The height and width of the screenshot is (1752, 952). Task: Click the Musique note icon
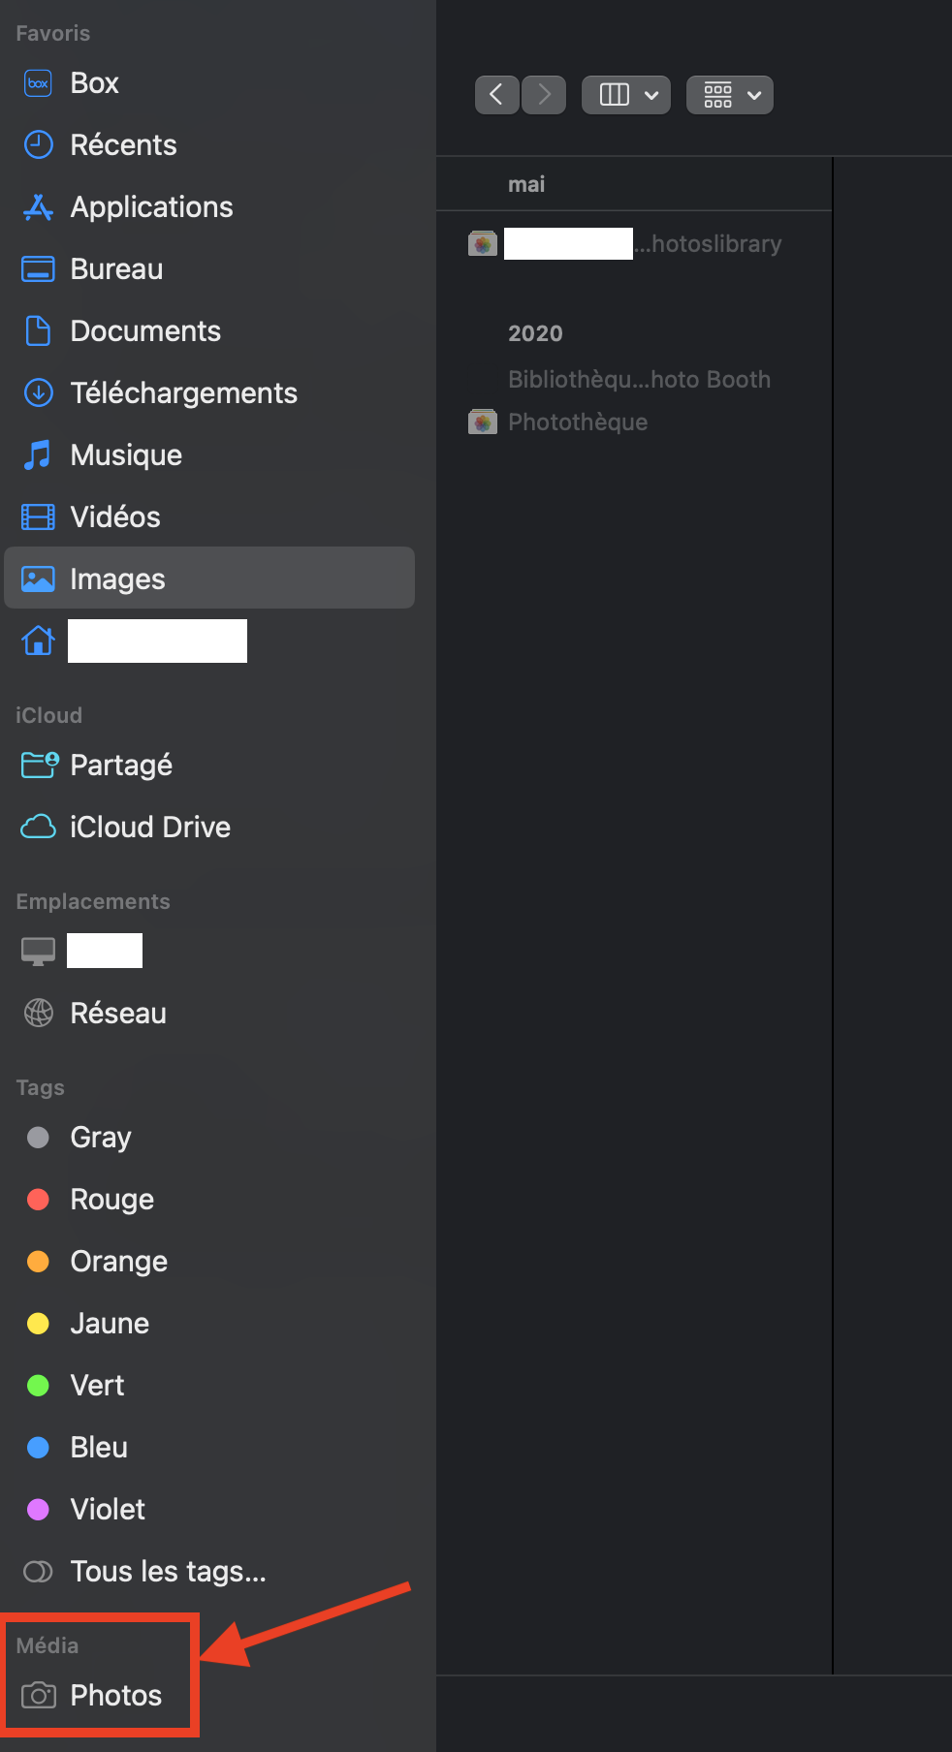[38, 455]
